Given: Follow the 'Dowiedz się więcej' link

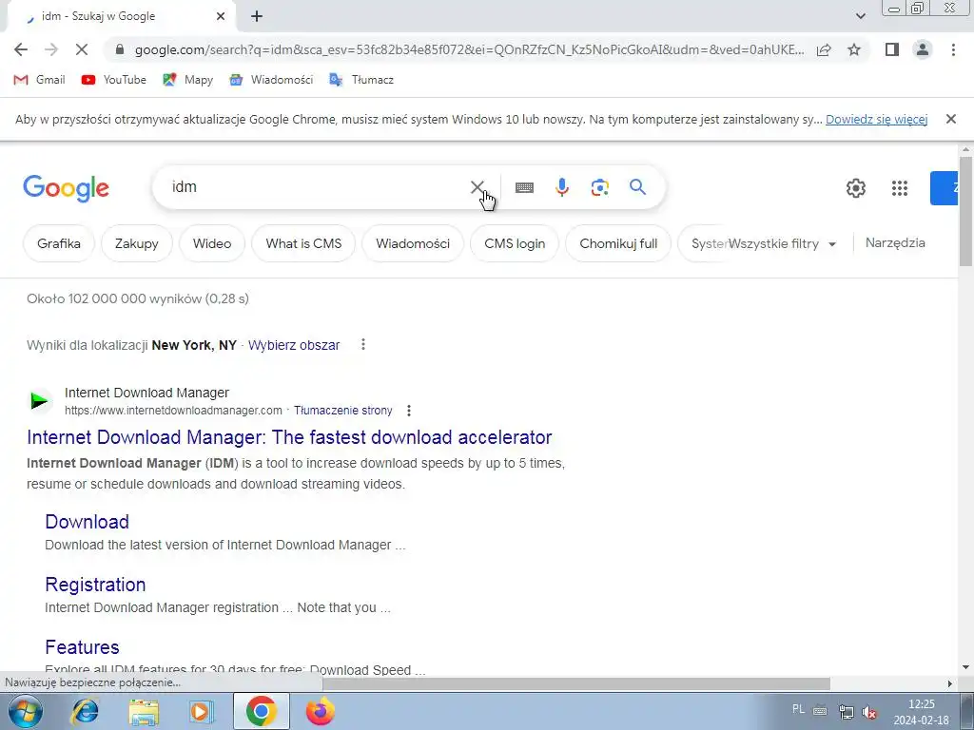Looking at the screenshot, I should pyautogui.click(x=876, y=119).
